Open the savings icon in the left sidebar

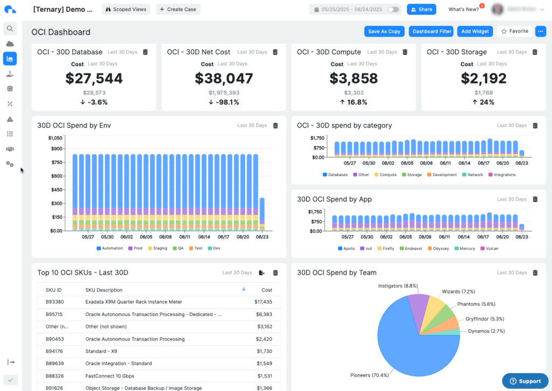(x=10, y=73)
